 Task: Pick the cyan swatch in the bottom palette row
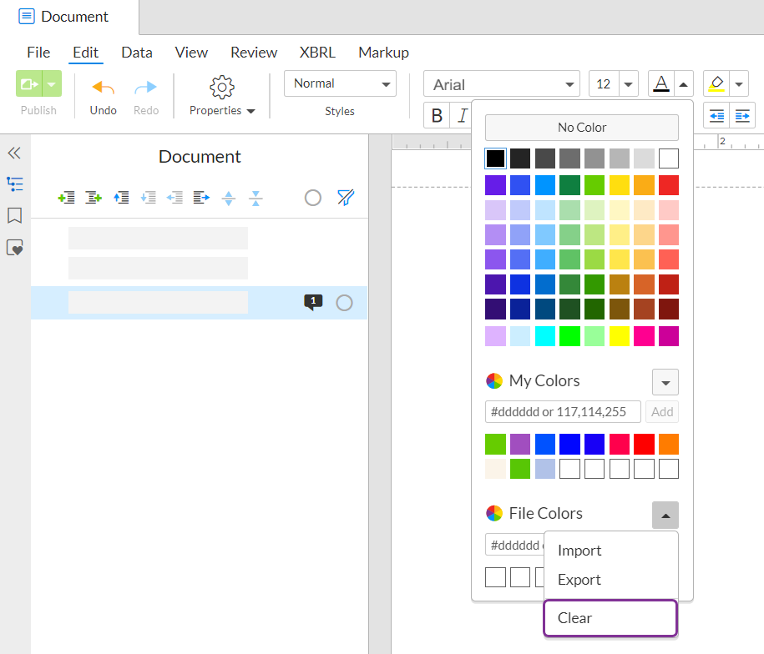click(x=544, y=335)
